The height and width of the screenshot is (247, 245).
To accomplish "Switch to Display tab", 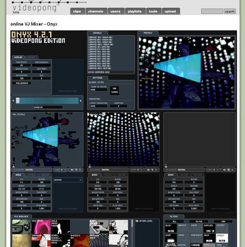I will (x=19, y=57).
